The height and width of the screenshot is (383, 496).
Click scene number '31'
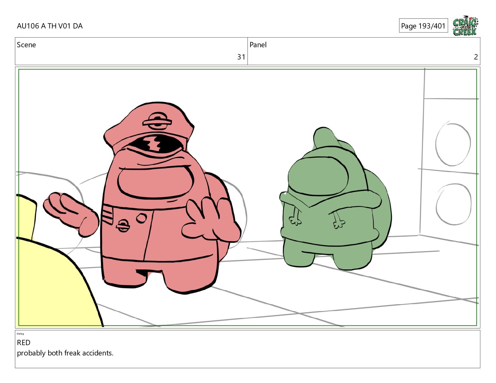click(241, 57)
